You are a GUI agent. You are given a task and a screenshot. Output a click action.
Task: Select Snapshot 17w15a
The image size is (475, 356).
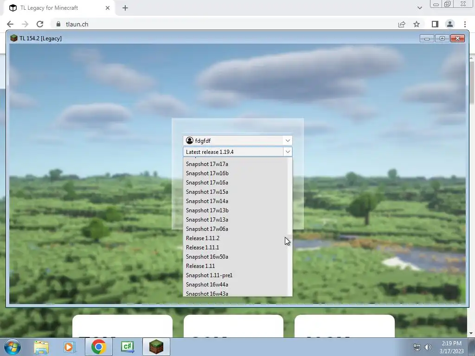235,192
